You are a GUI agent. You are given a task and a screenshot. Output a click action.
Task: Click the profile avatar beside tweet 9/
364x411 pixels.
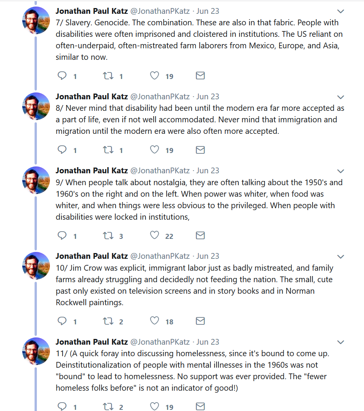click(x=36, y=180)
